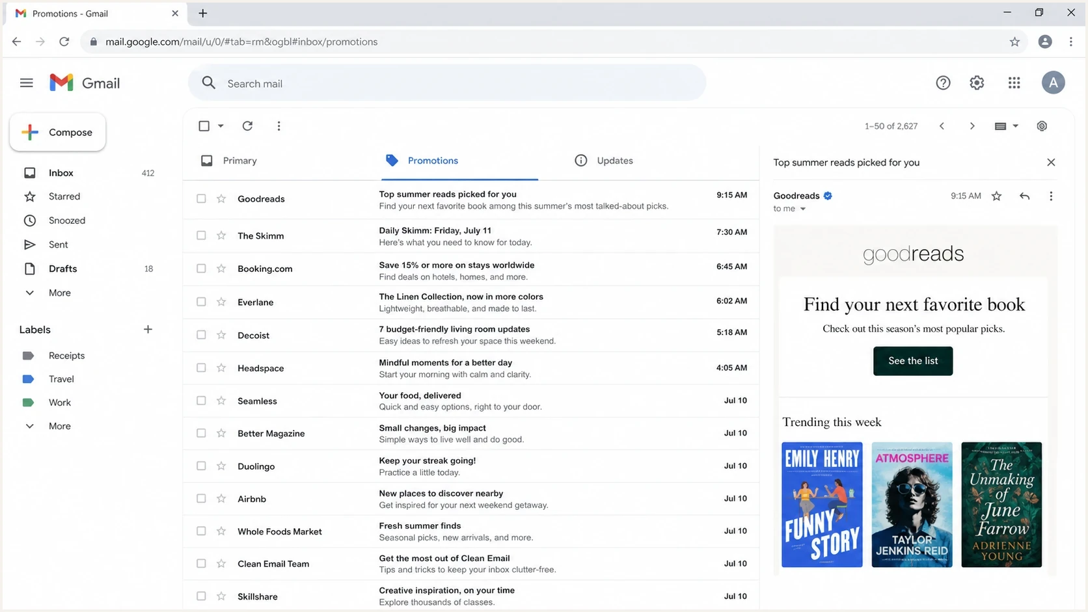The height and width of the screenshot is (612, 1088).
Task: Open the account avatar A
Action: pyautogui.click(x=1053, y=83)
